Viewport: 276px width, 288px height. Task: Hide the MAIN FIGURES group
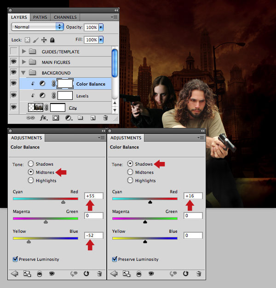[x=14, y=62]
